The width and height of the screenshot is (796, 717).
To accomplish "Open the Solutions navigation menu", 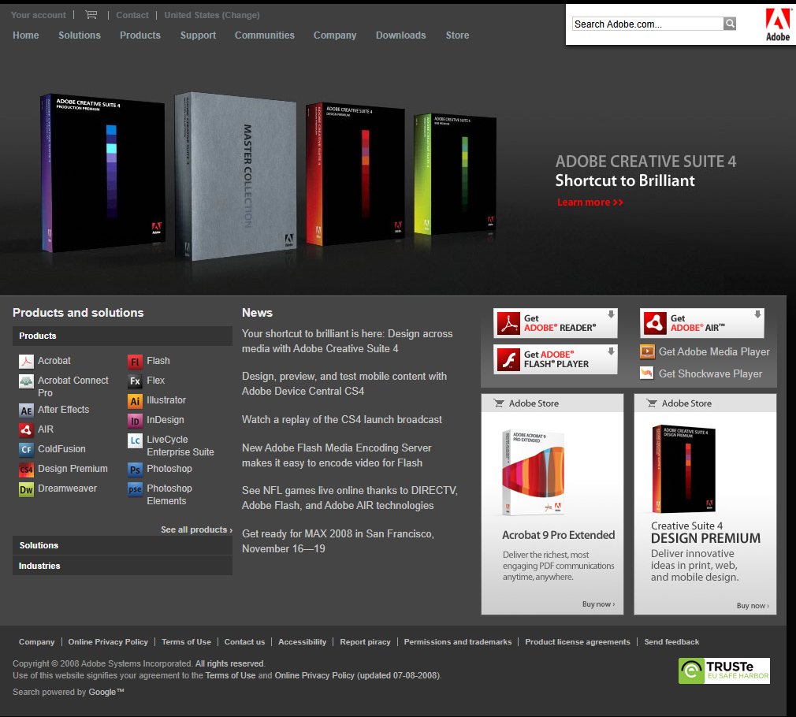I will [80, 35].
